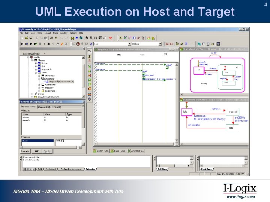Open the Debug combo box arrow

(x=160, y=44)
